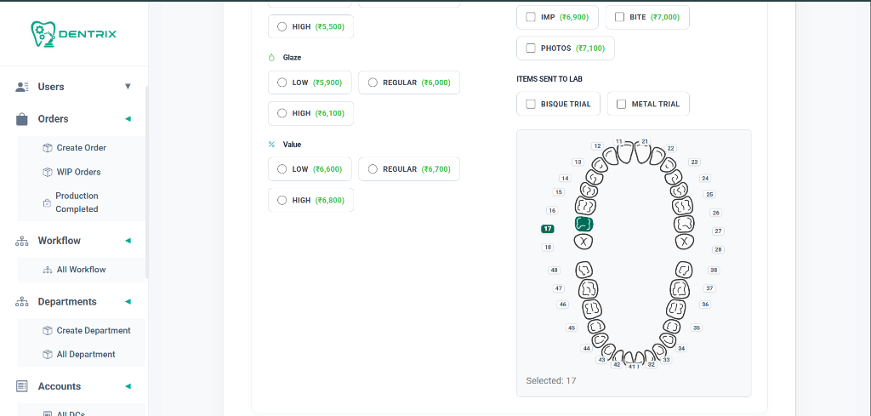Select the molar outline beside label 16
Screen dimensions: 871x416
(x=585, y=206)
